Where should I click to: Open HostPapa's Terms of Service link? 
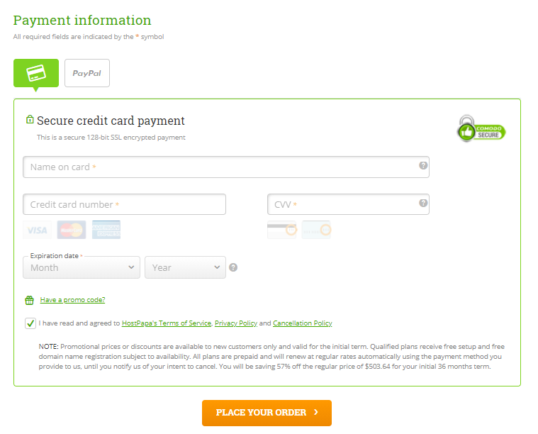tap(167, 323)
